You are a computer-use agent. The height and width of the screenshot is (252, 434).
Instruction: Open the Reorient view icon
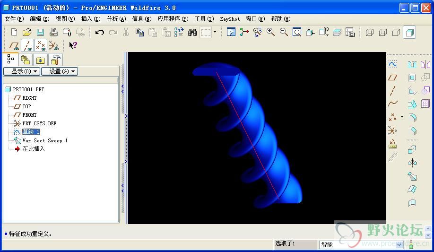click(310, 33)
